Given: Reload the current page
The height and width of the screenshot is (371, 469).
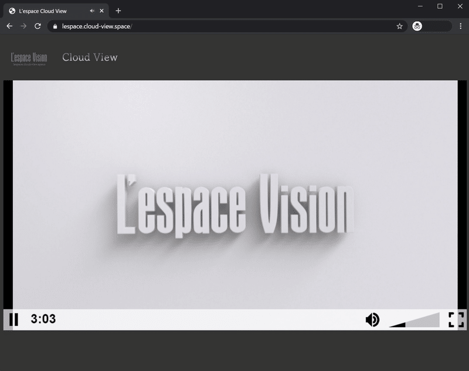Looking at the screenshot, I should click(38, 26).
